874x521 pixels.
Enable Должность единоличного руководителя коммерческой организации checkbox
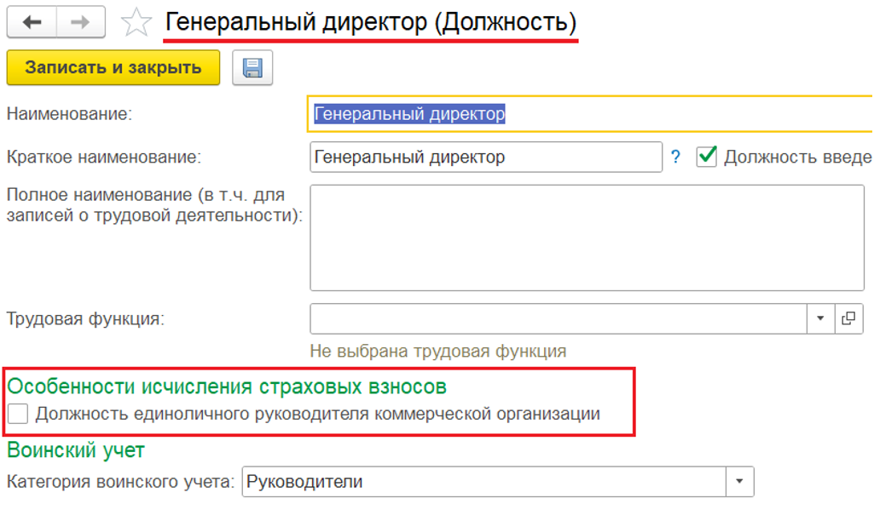18,415
